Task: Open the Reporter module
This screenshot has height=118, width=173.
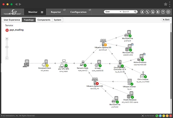Action: coord(56,12)
